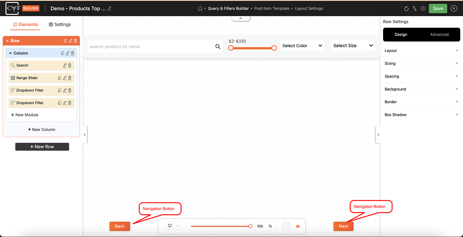Duplicate the Row using its copy icon
Viewport: 463px width, 237px height.
65,41
